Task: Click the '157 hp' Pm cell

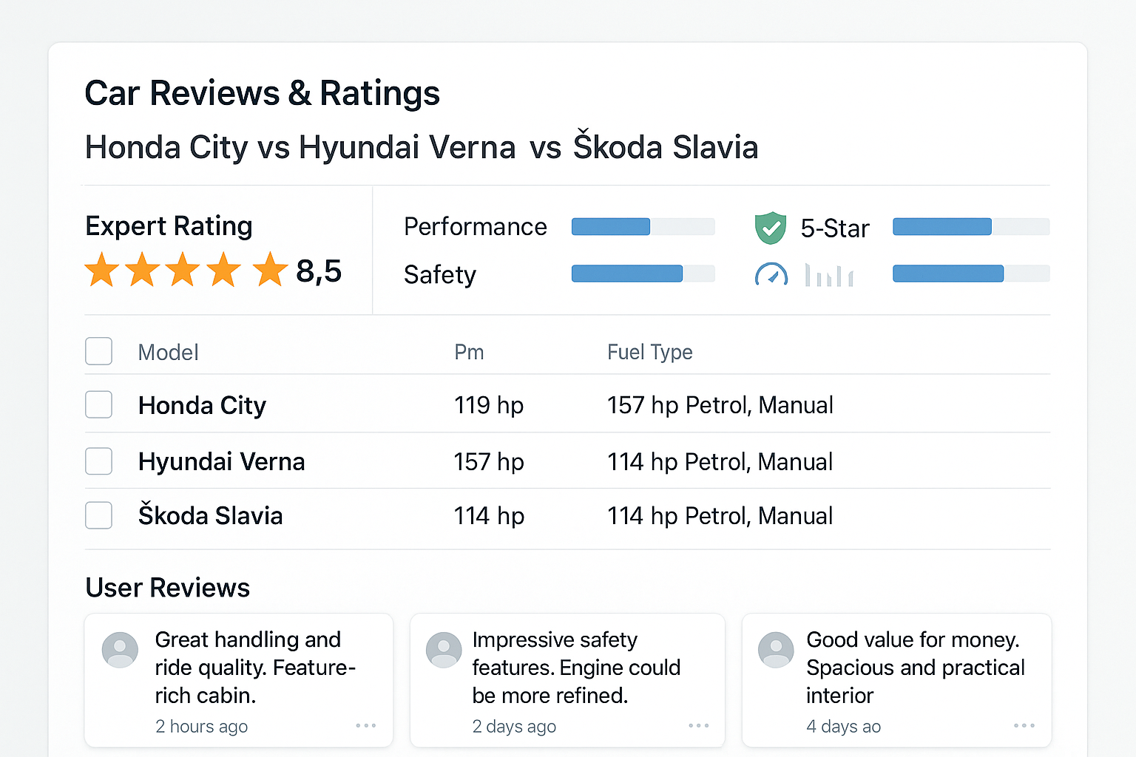Action: pyautogui.click(x=489, y=462)
